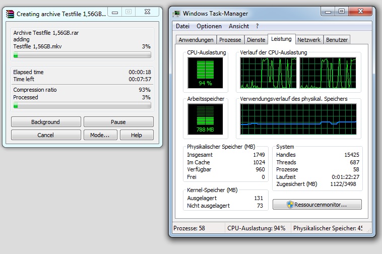Click Ausgelagert value 131
The height and width of the screenshot is (254, 382).
(x=259, y=198)
